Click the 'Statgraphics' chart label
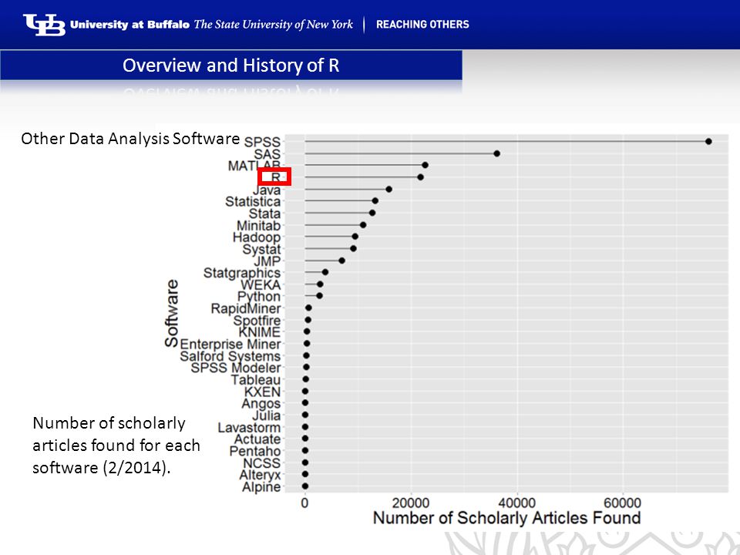Image resolution: width=740 pixels, height=555 pixels. click(242, 273)
